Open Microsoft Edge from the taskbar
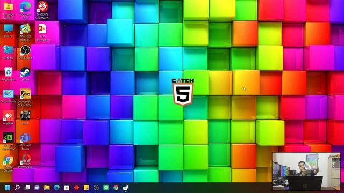The height and width of the screenshot is (193, 344). 56,188
